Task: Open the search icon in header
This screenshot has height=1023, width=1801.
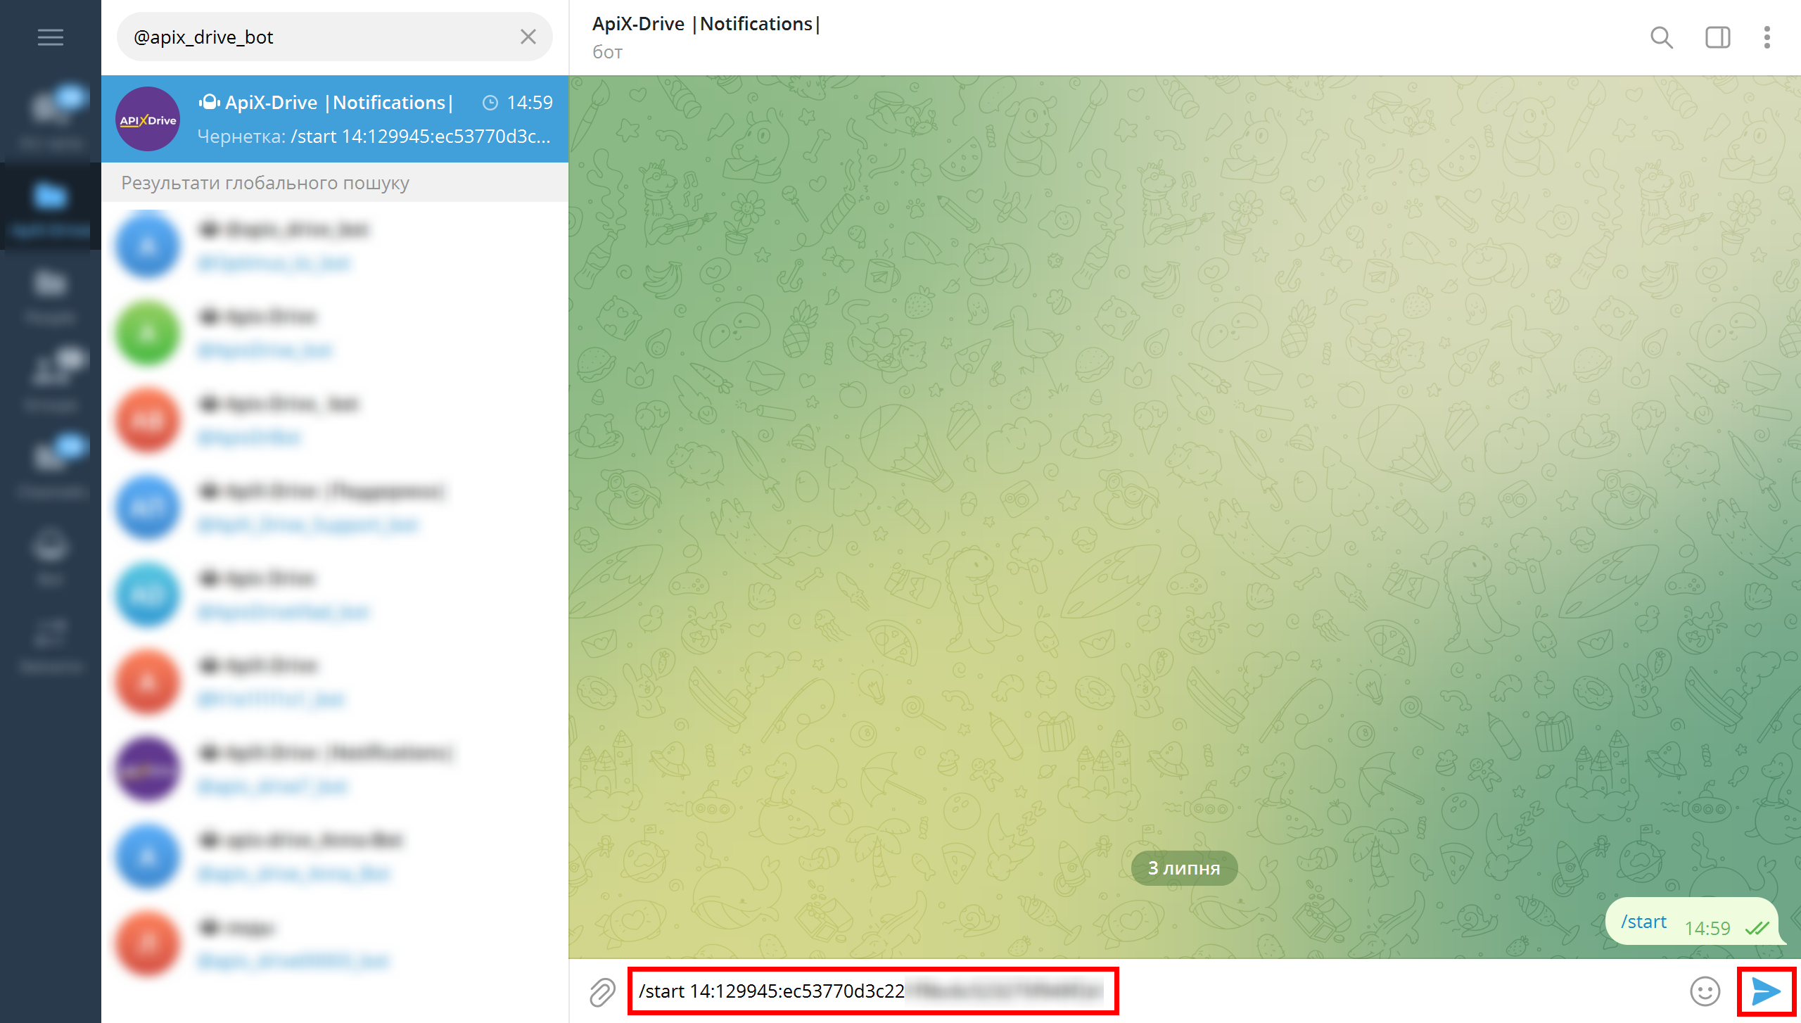Action: (1661, 37)
